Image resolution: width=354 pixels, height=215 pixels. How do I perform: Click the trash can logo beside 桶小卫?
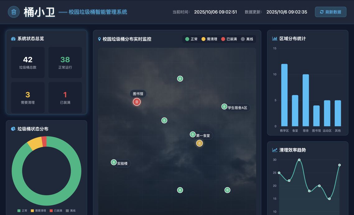point(14,12)
